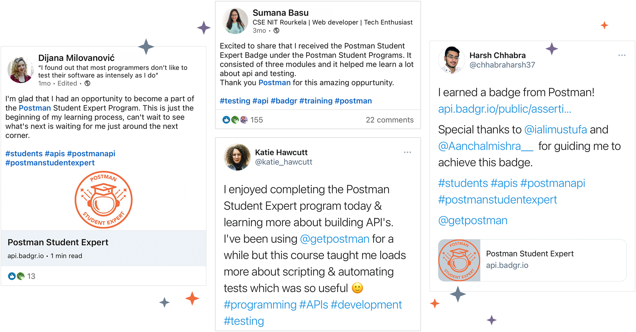Screen dimensions: 636x332
Task: Open the Postman Student Expert article on api.badgr.io
Action: pos(58,242)
